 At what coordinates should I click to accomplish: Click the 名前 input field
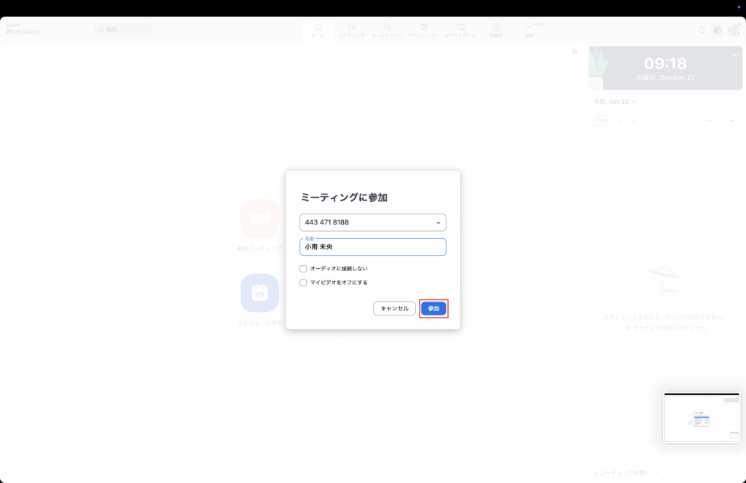(x=373, y=248)
